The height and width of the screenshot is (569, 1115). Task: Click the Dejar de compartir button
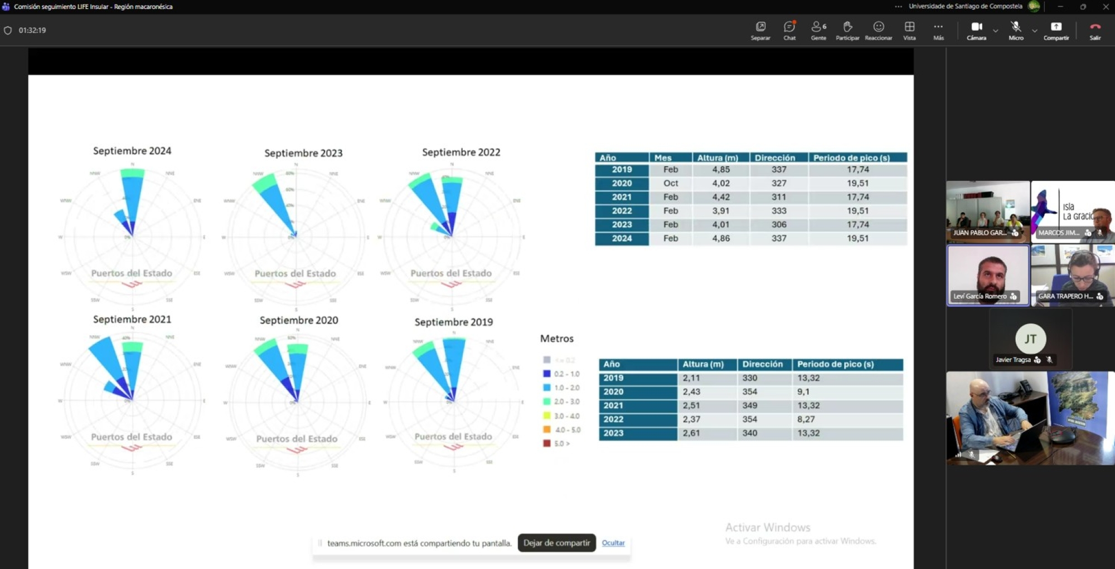coord(556,543)
